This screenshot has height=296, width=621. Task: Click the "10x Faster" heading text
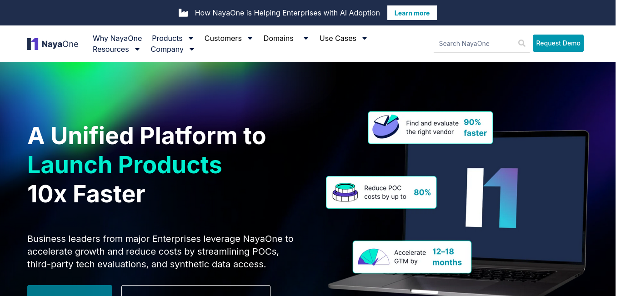[86, 194]
